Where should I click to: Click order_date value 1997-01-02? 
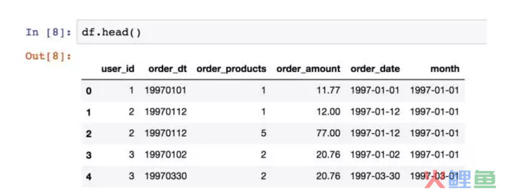[x=375, y=154]
